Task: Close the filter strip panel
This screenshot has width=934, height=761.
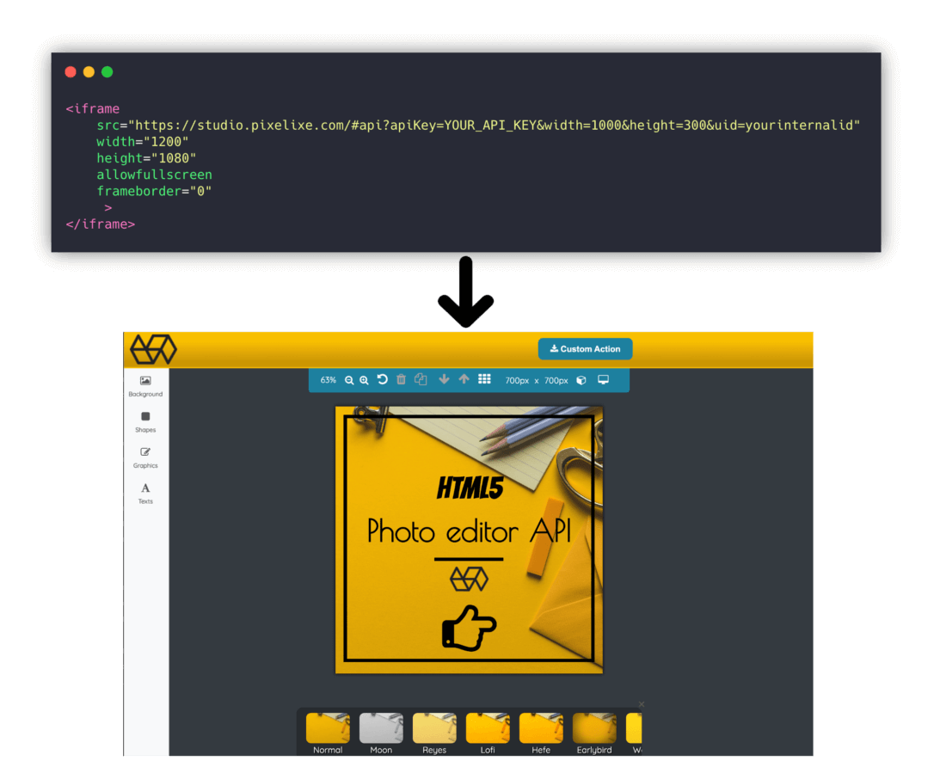Action: coord(641,703)
